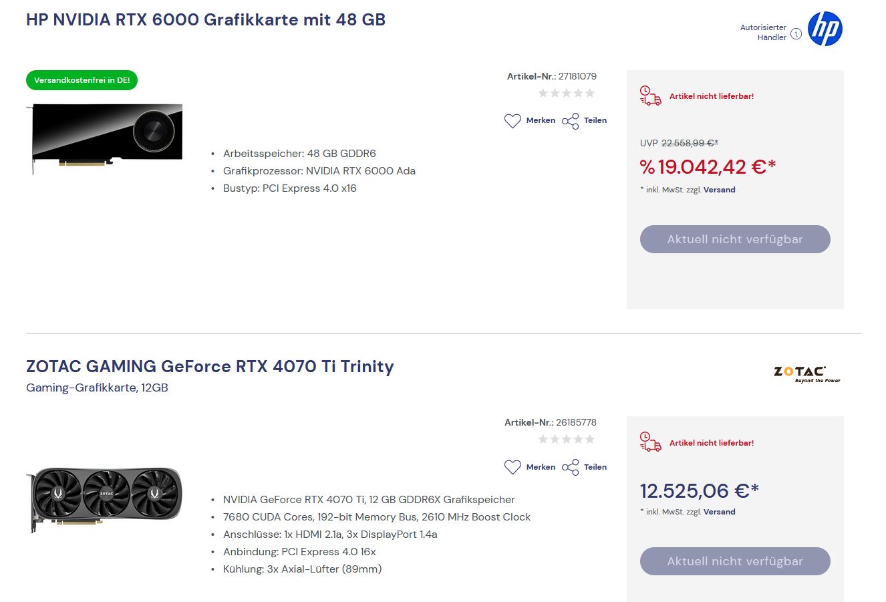Open HP NVIDIA RTX 6000 Grafikkarte title link

point(206,19)
